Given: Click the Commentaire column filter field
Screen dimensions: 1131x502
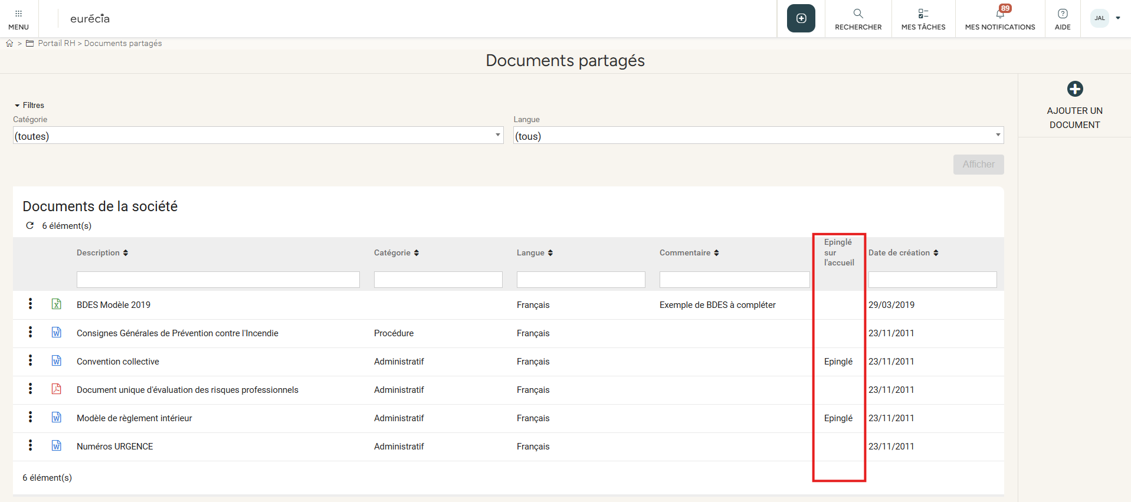Looking at the screenshot, I should click(x=734, y=280).
